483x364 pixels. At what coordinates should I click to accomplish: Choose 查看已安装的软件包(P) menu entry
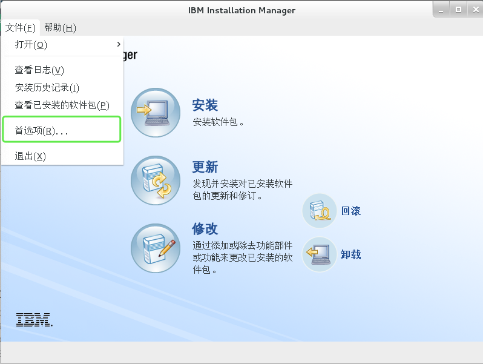pyautogui.click(x=62, y=105)
